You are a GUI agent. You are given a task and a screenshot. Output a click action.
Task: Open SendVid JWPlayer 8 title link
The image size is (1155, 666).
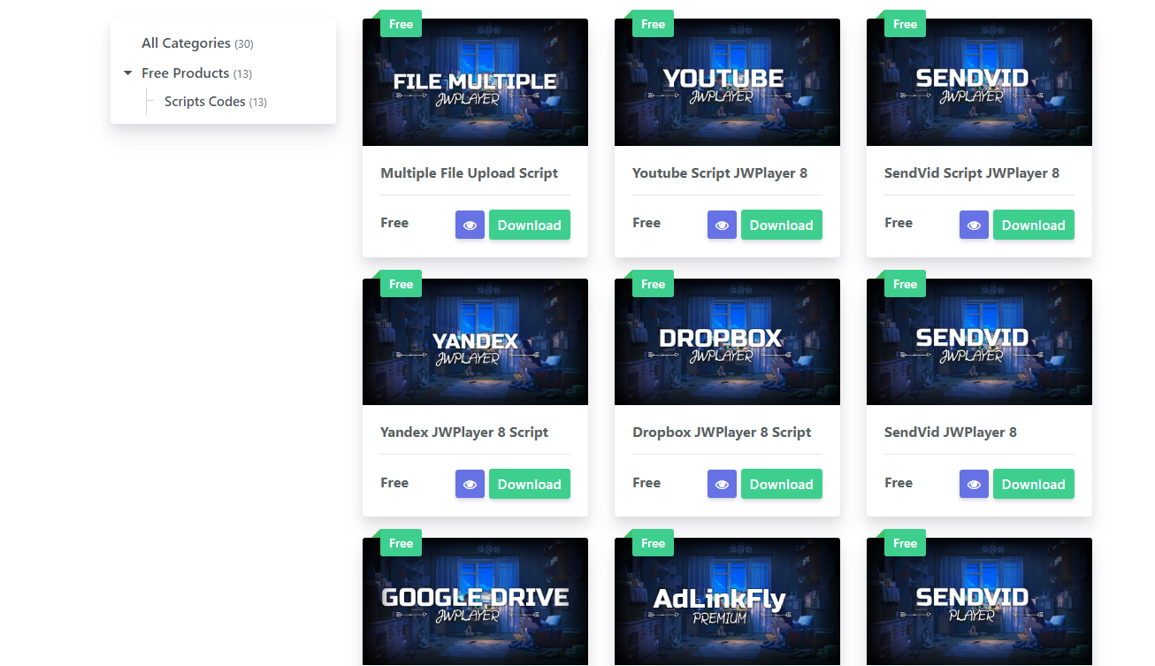(951, 433)
